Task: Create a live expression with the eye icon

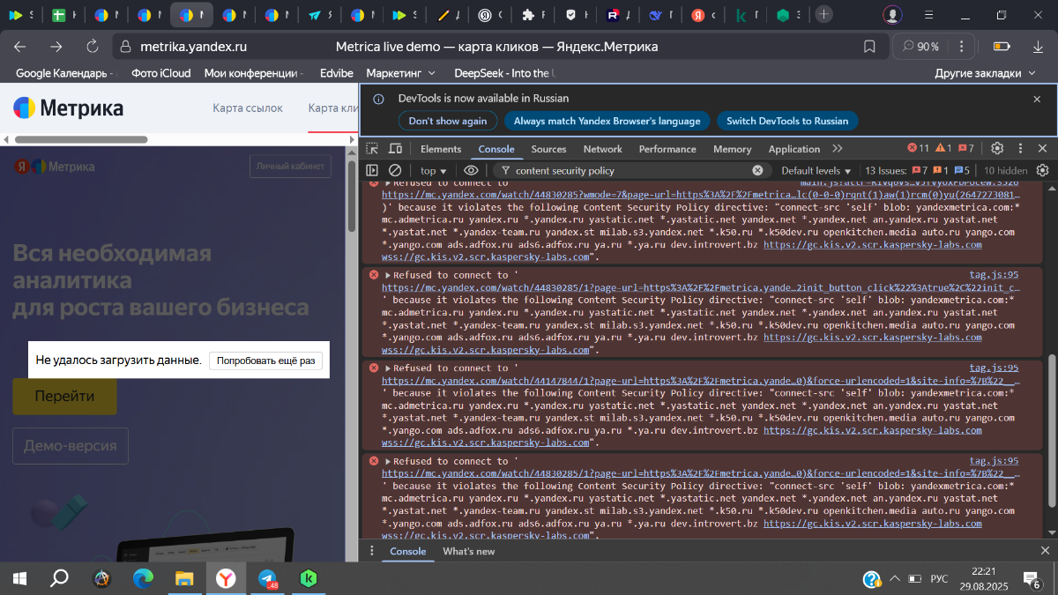Action: [x=471, y=170]
